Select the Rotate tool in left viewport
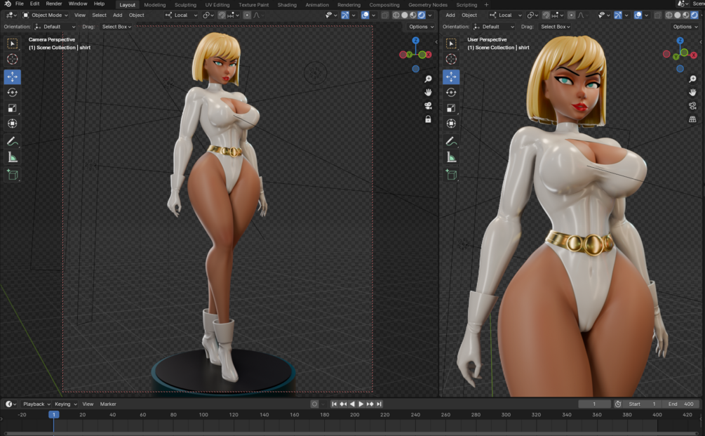 click(x=12, y=92)
